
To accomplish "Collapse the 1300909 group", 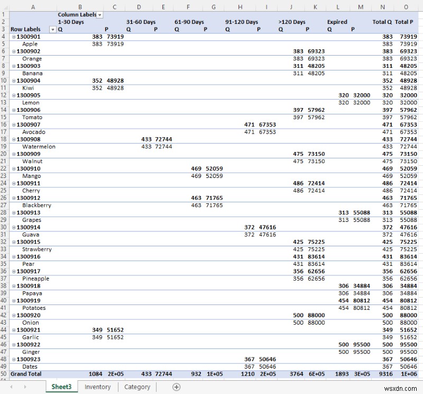I will pyautogui.click(x=14, y=154).
